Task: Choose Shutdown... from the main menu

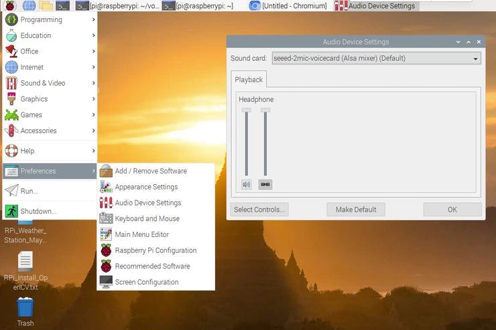Action: 38,211
